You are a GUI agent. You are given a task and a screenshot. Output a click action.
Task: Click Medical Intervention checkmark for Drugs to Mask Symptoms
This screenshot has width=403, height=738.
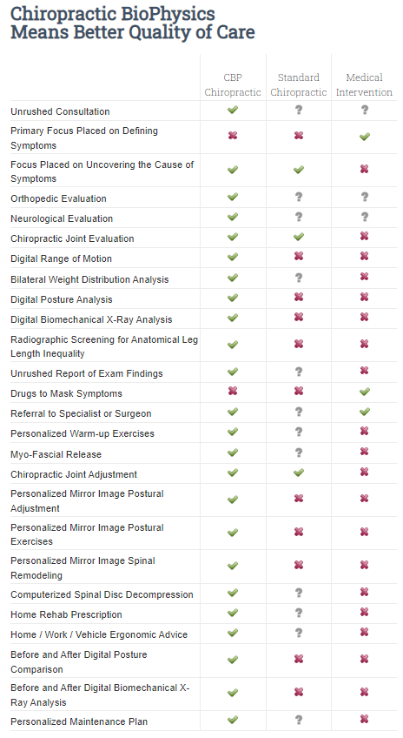pyautogui.click(x=365, y=392)
